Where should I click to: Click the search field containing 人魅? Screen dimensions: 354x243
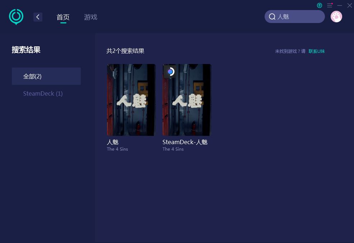[295, 17]
